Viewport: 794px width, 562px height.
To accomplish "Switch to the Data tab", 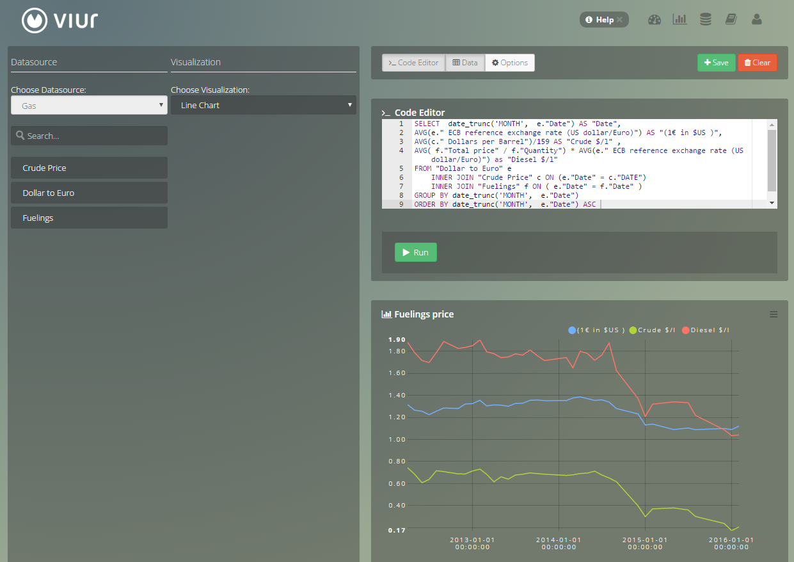I will pos(465,63).
